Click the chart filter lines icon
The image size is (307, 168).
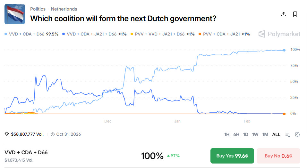pos(287,134)
